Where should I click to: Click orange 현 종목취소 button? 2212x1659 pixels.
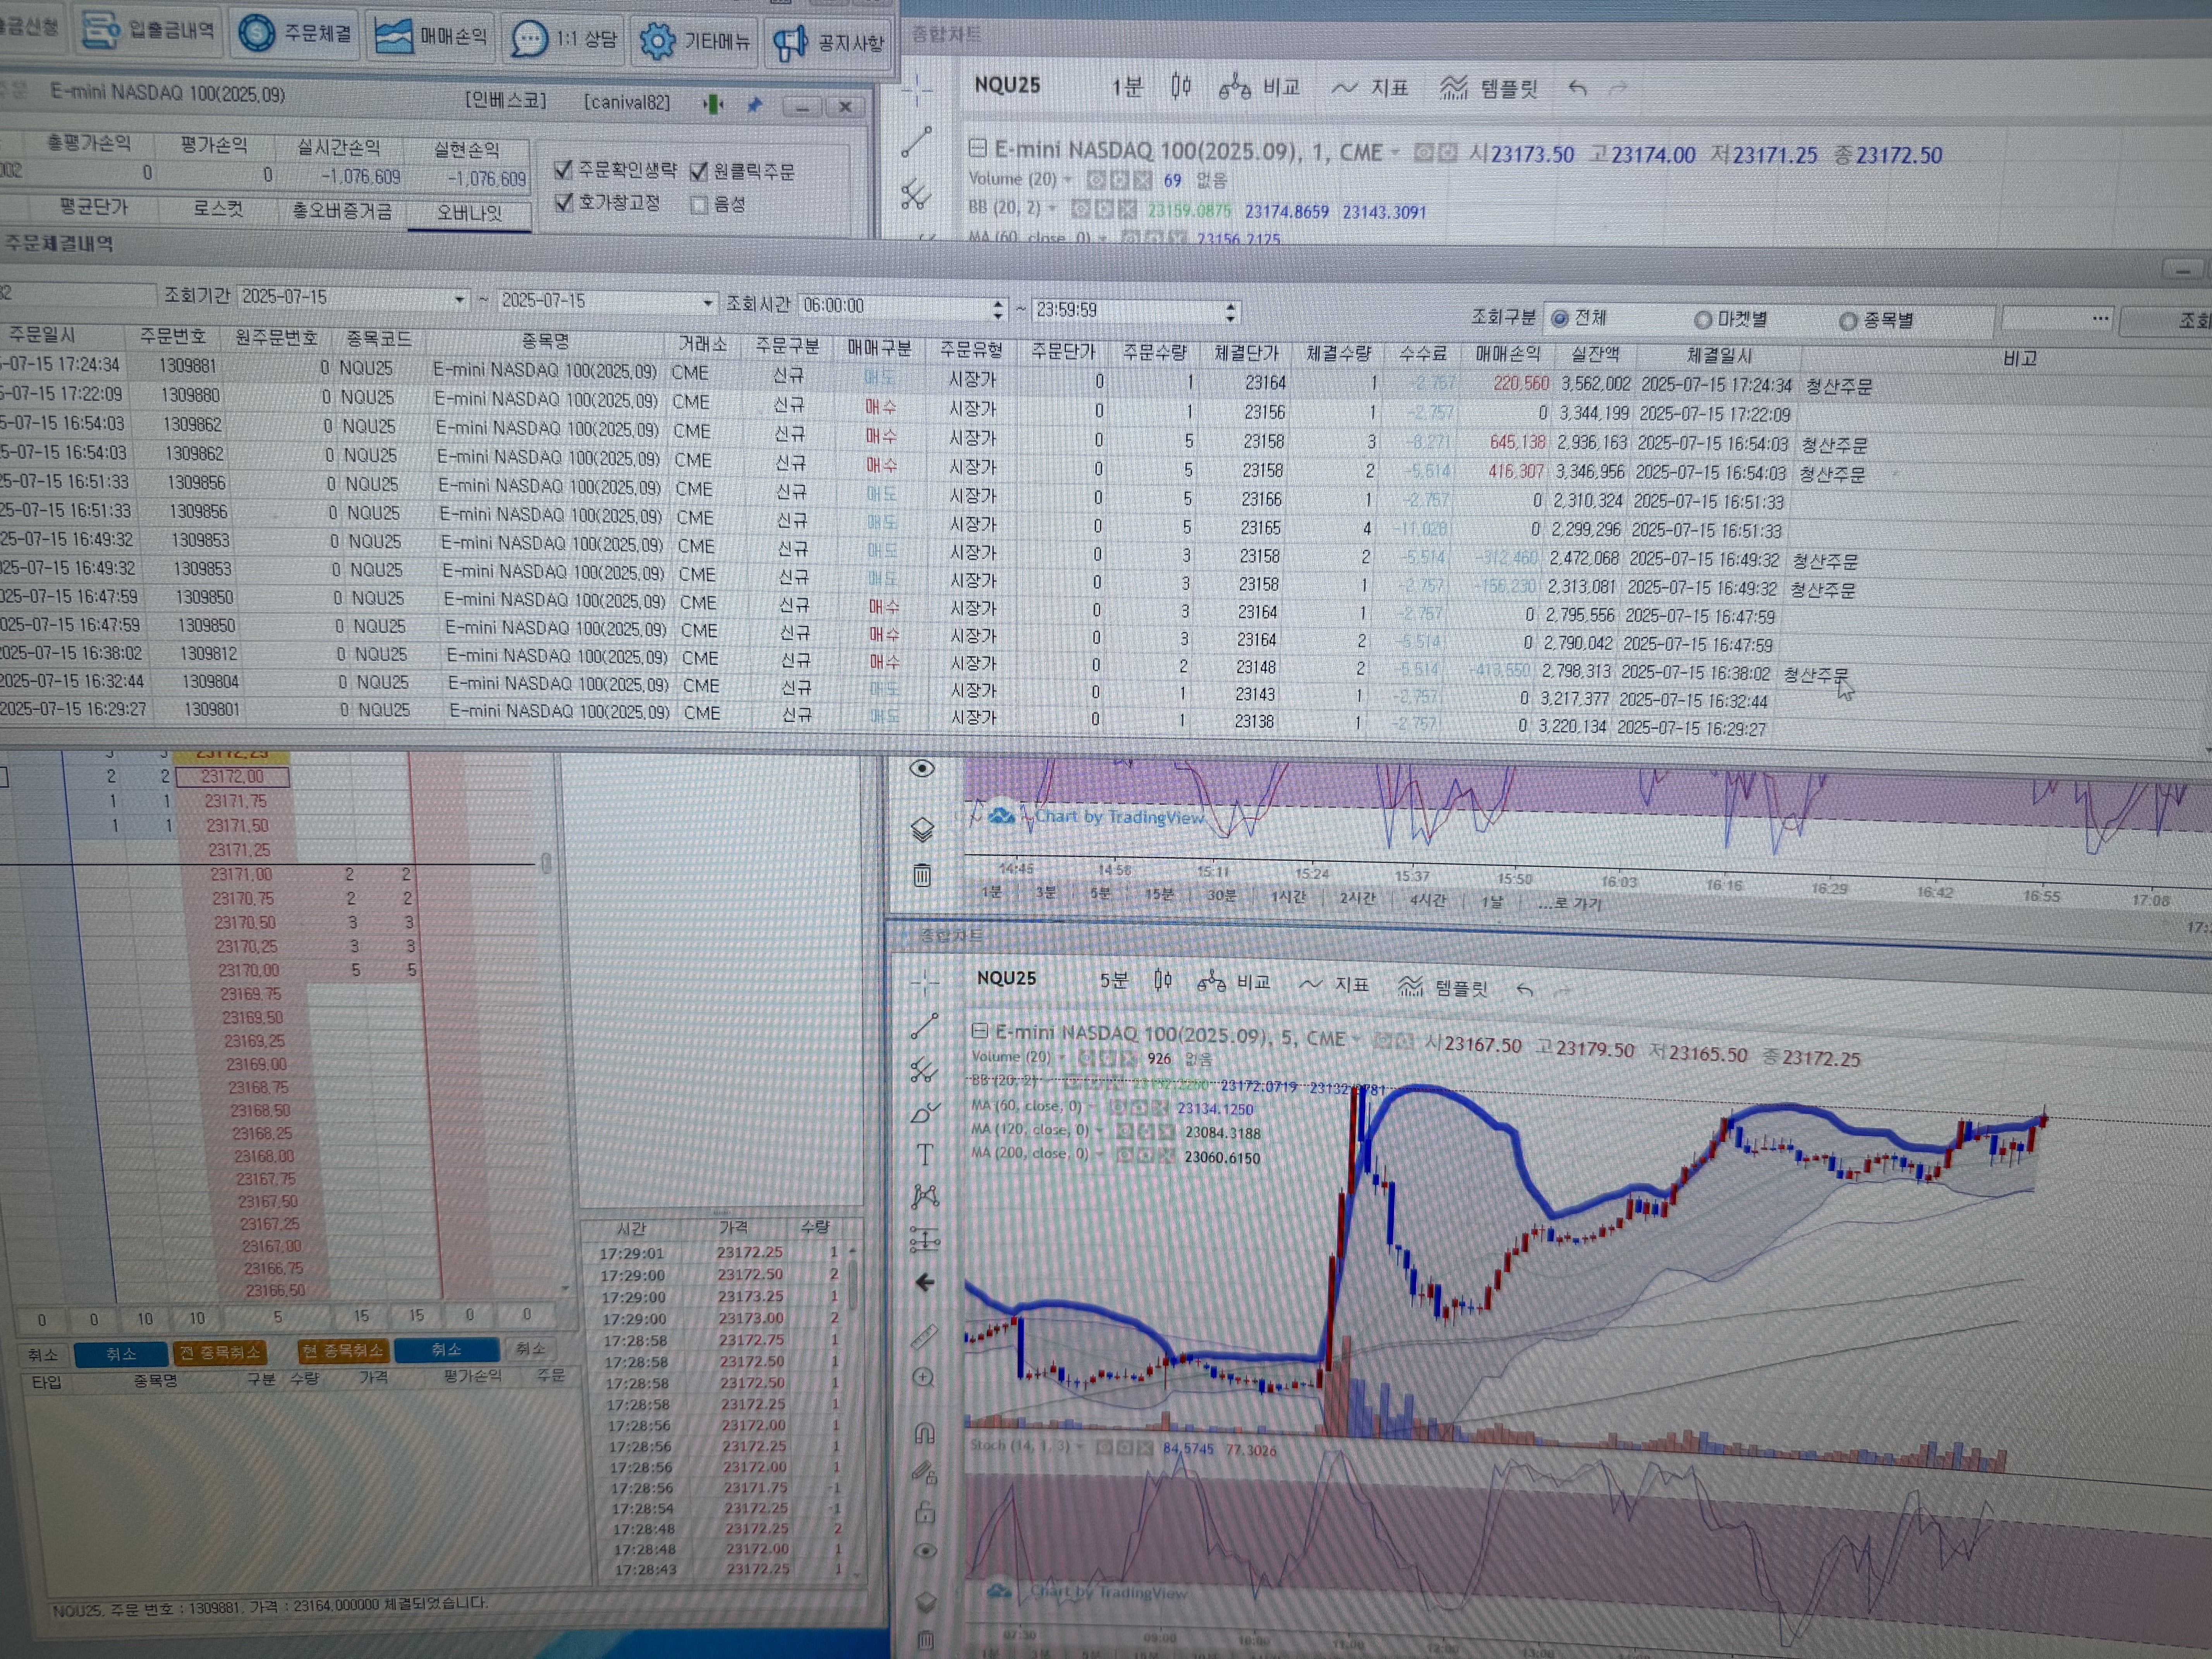click(x=343, y=1351)
